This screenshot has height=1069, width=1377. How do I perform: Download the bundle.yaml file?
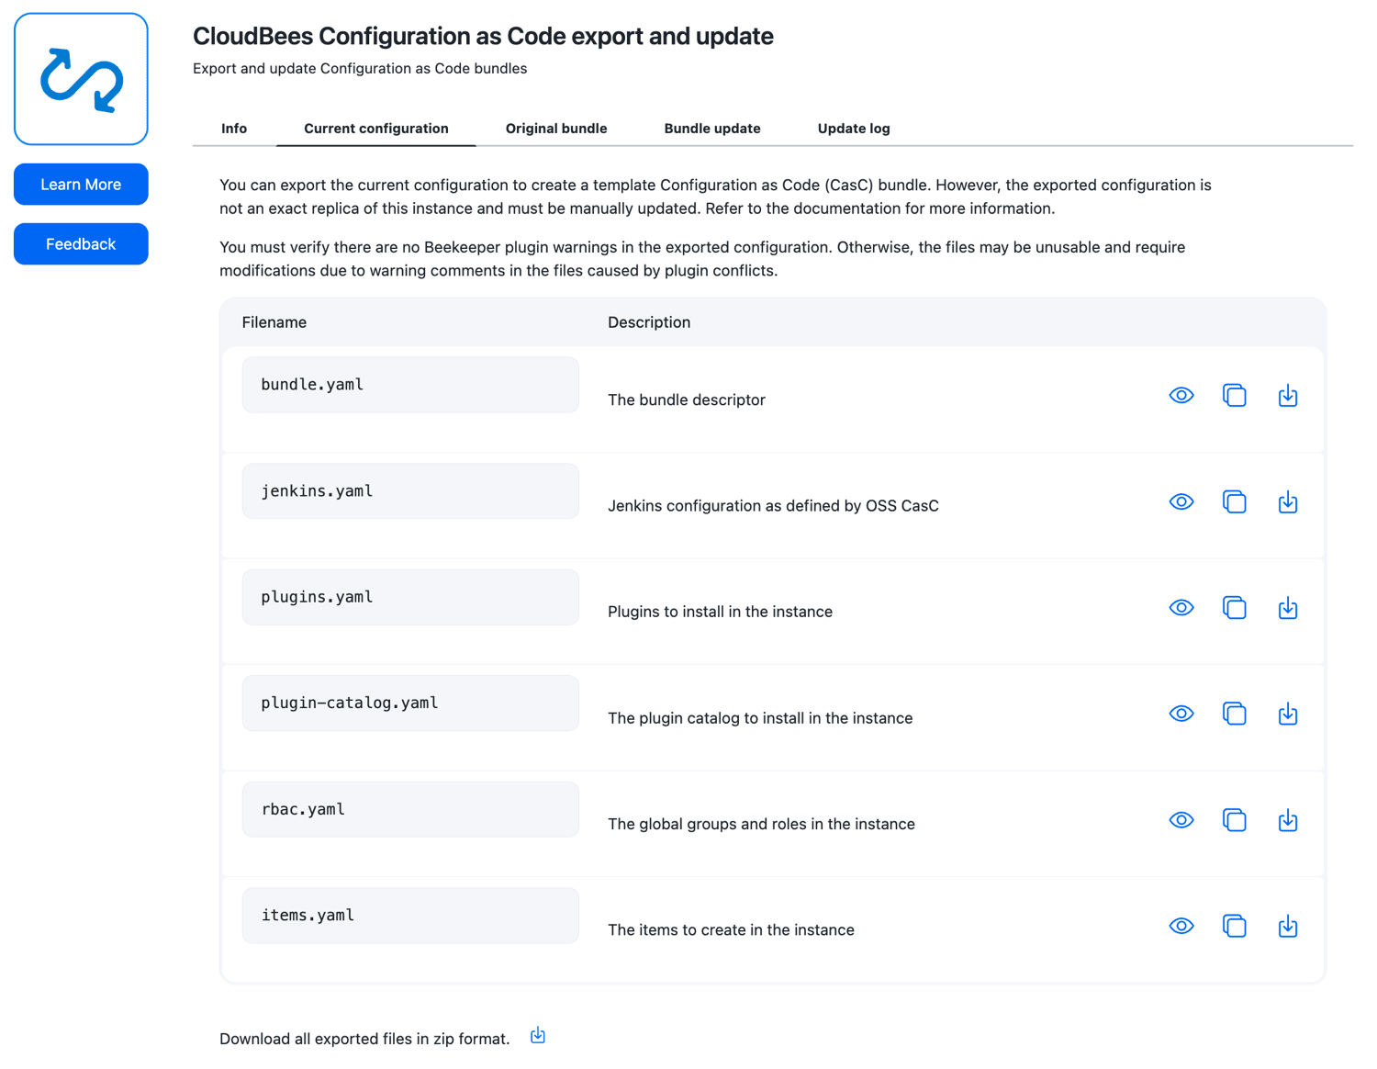[1288, 396]
